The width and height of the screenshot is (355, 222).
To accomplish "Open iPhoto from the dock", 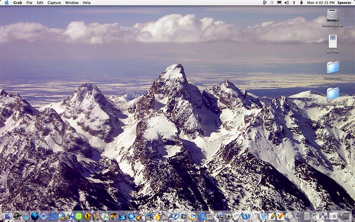I will coord(114,217).
